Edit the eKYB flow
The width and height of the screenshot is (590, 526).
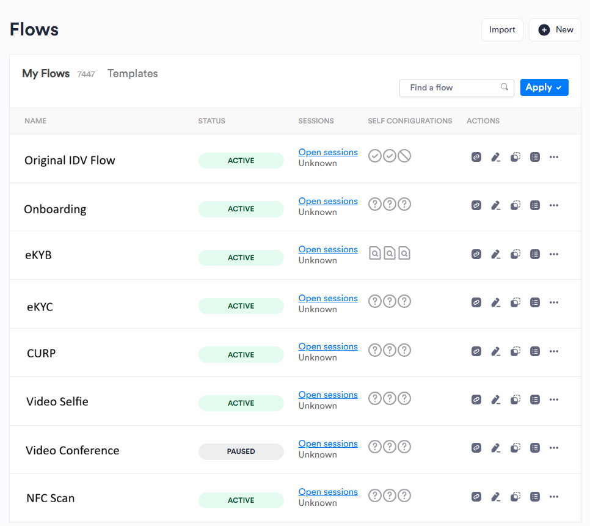496,254
